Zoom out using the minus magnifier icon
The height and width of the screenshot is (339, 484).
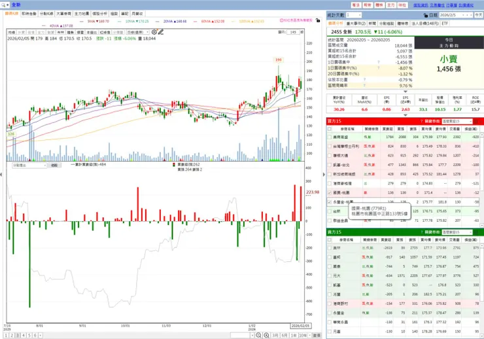(x=258, y=335)
